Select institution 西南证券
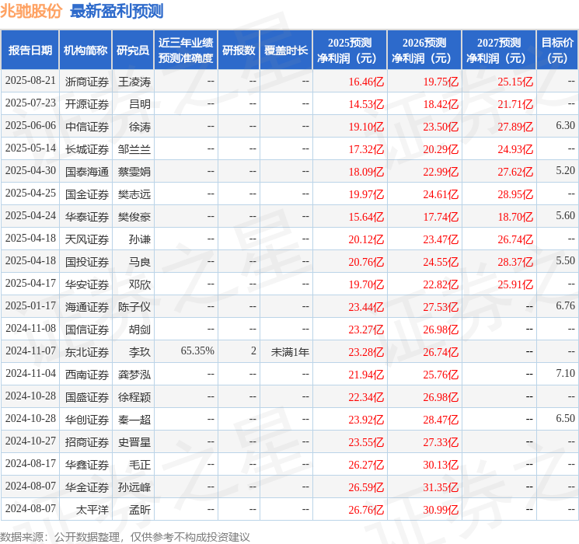The height and width of the screenshot is (544, 579). (x=87, y=375)
